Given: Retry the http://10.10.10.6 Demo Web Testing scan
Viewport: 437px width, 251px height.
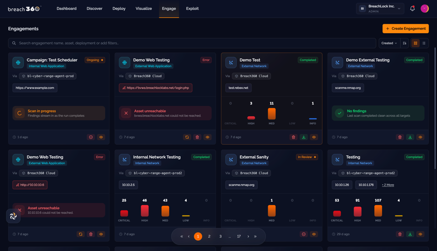Looking at the screenshot, I should click(81, 234).
